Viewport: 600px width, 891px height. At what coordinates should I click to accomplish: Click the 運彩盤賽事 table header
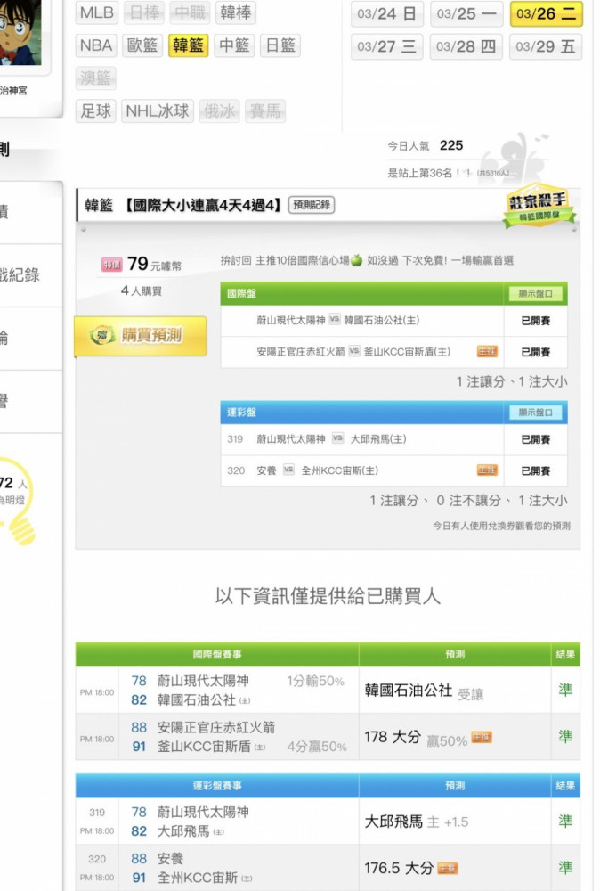coord(217,786)
